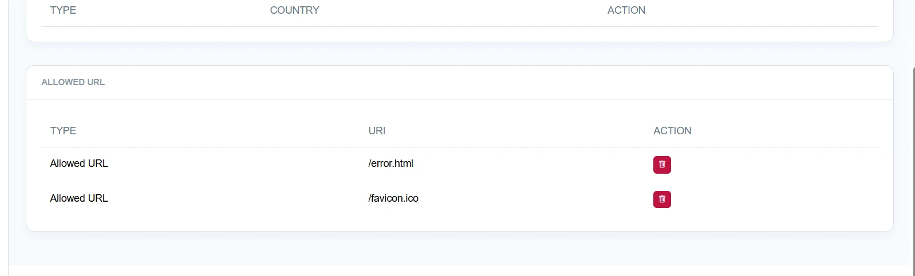This screenshot has height=276, width=915.
Task: Click the COUNTRY column header
Action: coord(294,10)
